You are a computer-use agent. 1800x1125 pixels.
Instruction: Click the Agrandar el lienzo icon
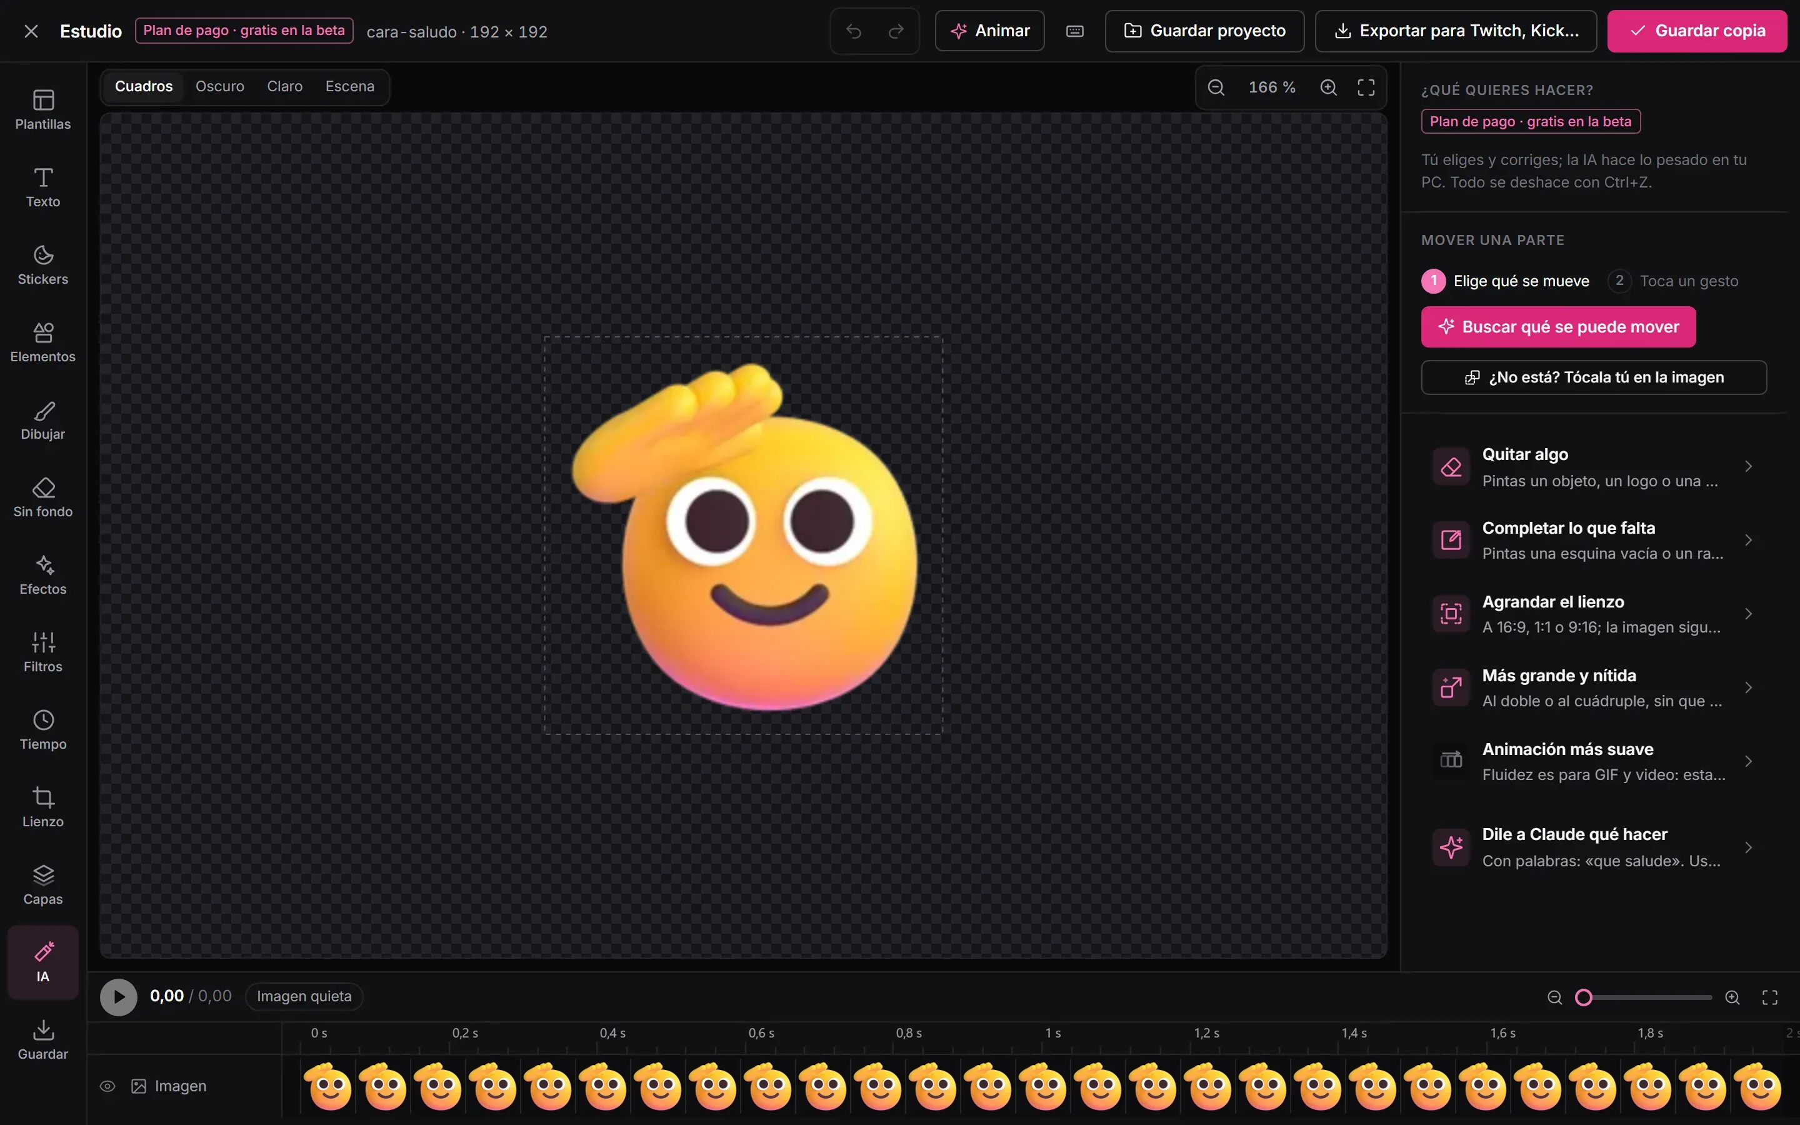pos(1451,614)
